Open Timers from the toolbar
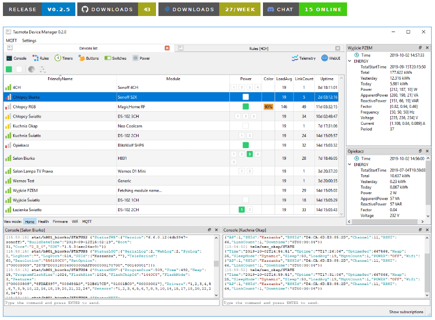The height and width of the screenshot is (320, 435). tap(64, 58)
